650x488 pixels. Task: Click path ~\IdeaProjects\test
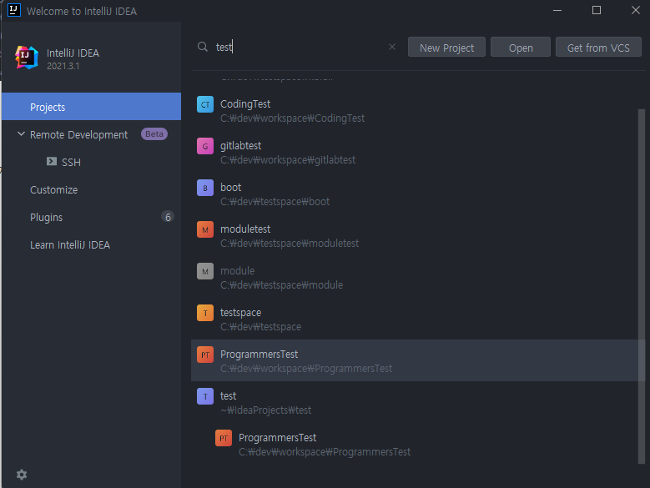(265, 410)
